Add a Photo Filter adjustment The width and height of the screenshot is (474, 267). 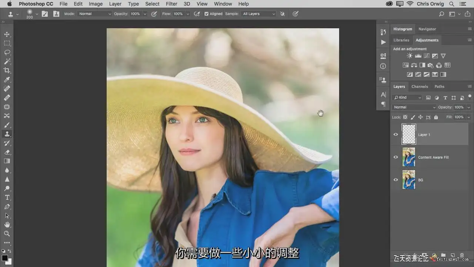431,65
